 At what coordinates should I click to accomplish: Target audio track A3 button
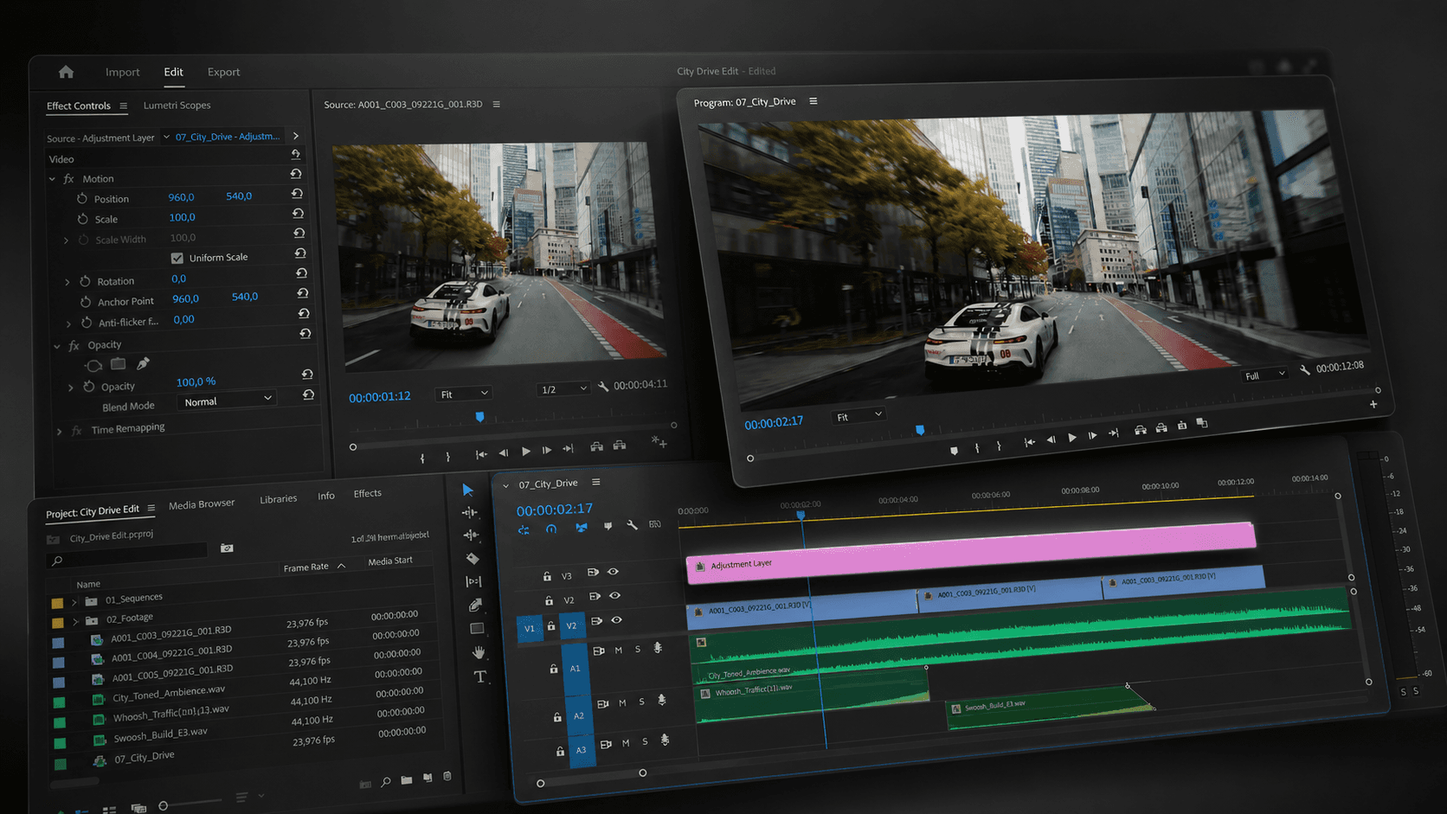pyautogui.click(x=581, y=750)
